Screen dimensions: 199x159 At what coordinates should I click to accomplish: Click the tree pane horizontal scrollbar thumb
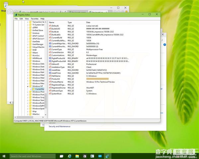coord(25,117)
